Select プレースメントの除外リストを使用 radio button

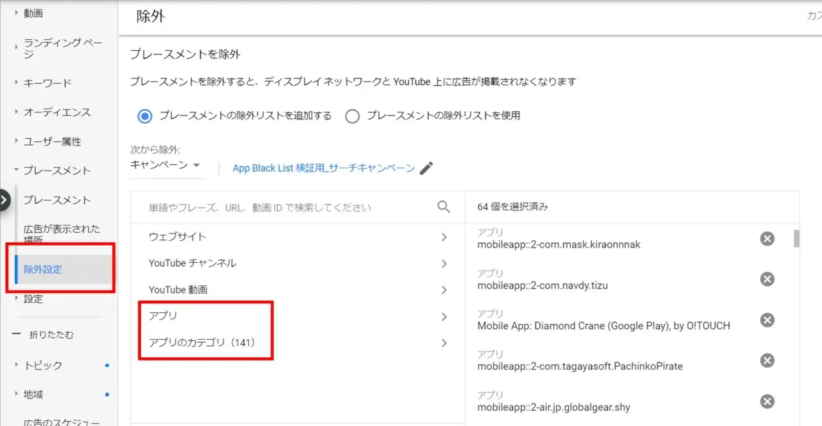point(352,116)
